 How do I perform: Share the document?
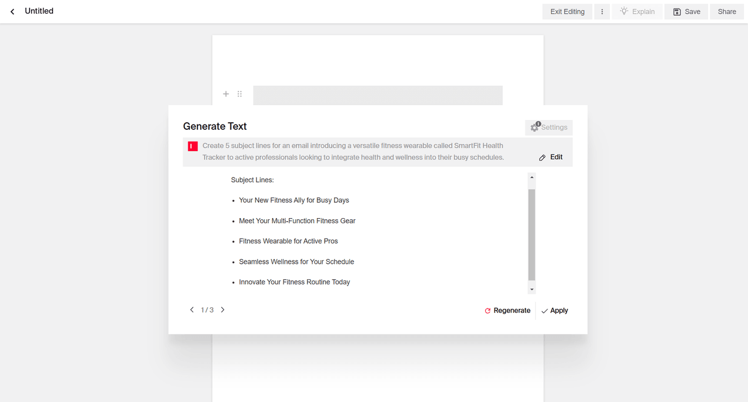(727, 11)
